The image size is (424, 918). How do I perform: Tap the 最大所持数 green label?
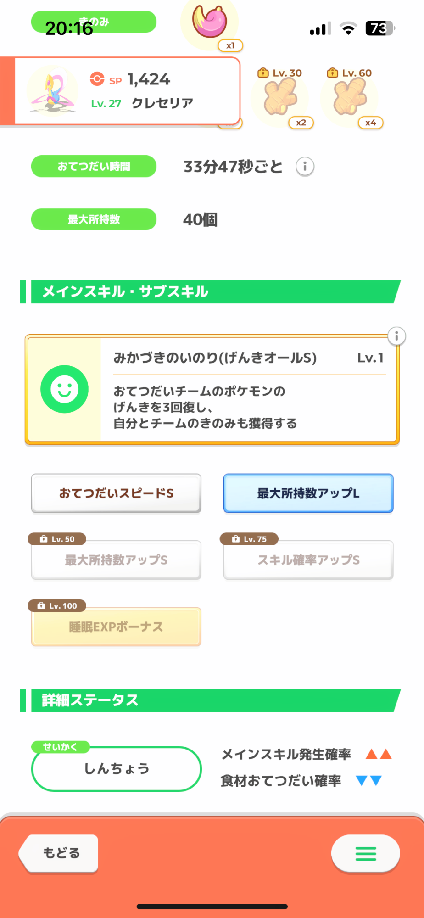(x=94, y=219)
